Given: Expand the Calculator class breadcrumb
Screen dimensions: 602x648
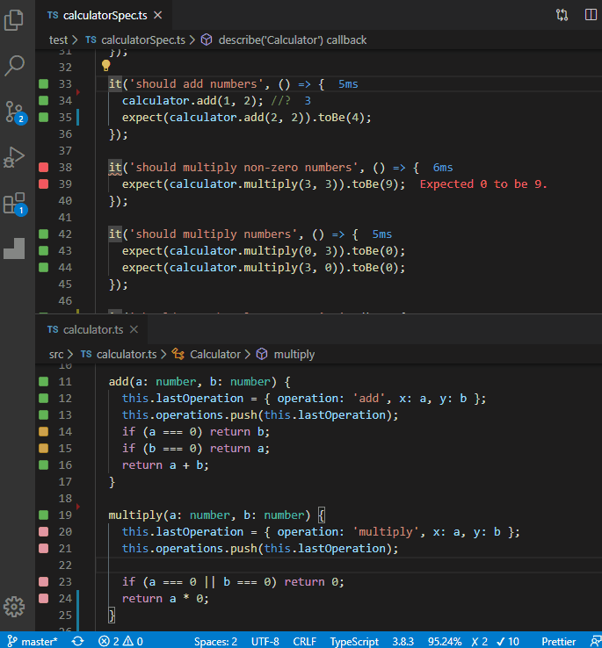Looking at the screenshot, I should tap(214, 354).
